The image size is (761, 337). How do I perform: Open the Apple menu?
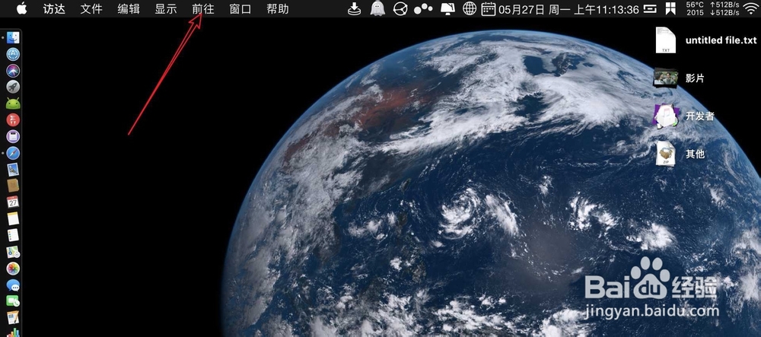pyautogui.click(x=21, y=8)
